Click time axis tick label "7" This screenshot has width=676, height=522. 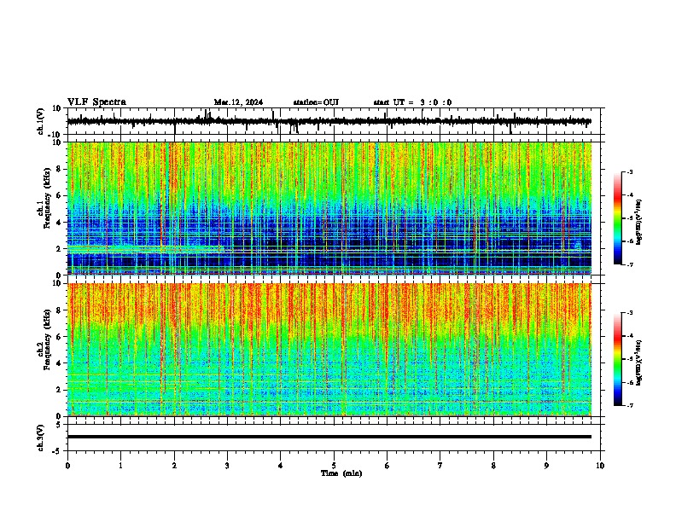coord(440,466)
